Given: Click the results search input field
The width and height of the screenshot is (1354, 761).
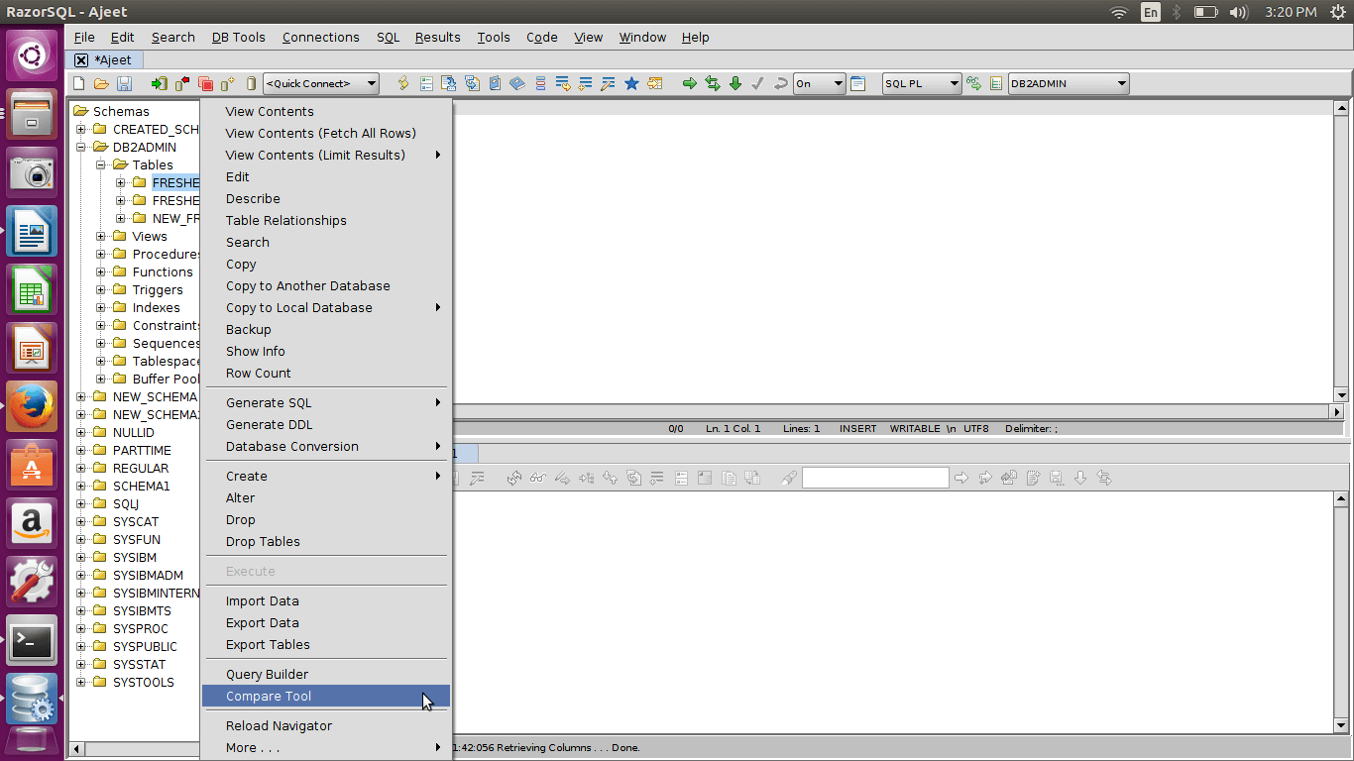Looking at the screenshot, I should 874,479.
